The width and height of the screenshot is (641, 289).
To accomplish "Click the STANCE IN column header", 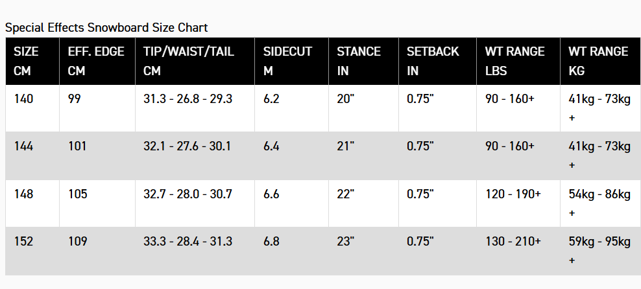I will point(359,61).
